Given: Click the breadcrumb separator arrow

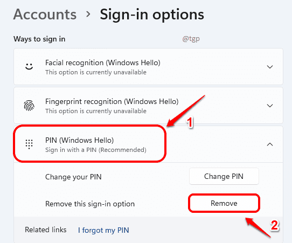Looking at the screenshot, I should 88,14.
